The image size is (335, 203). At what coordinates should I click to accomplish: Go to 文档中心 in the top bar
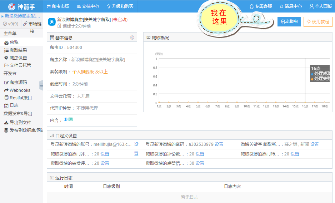(88, 6)
